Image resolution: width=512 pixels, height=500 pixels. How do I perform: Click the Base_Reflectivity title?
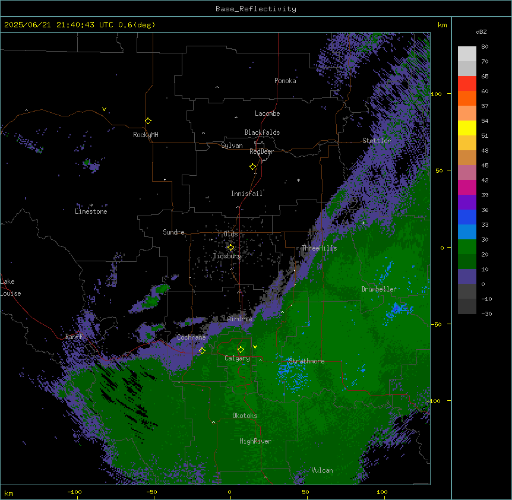click(x=256, y=9)
